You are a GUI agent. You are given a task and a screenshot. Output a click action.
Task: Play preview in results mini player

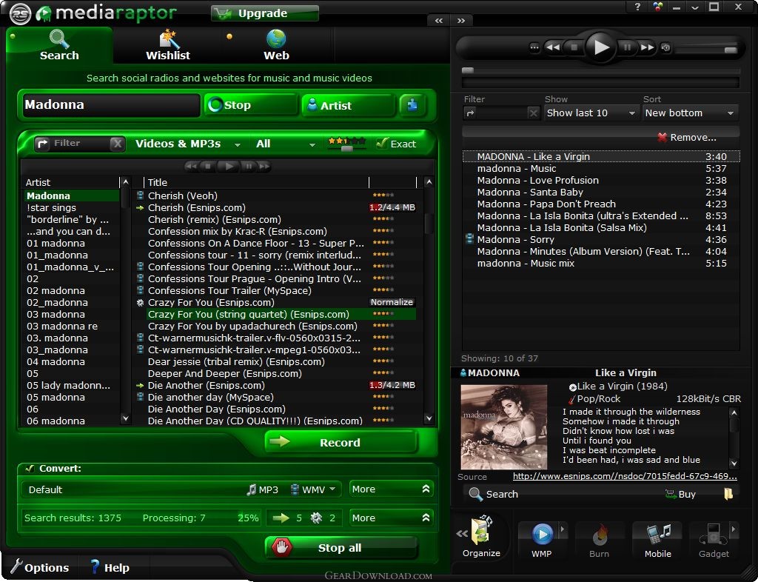click(x=228, y=167)
